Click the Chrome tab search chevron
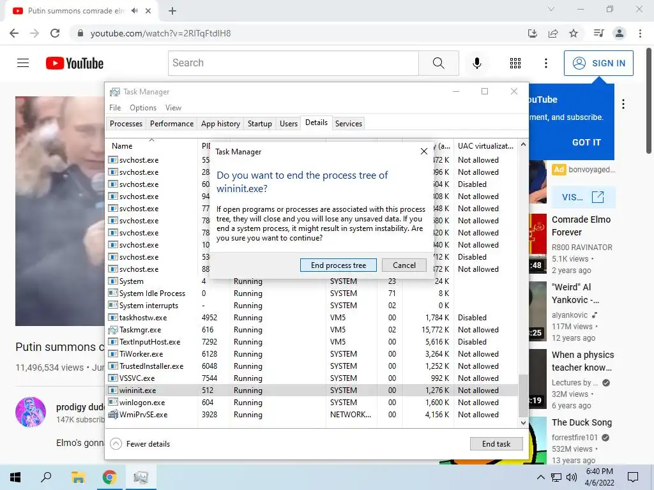654x490 pixels. pos(551,9)
